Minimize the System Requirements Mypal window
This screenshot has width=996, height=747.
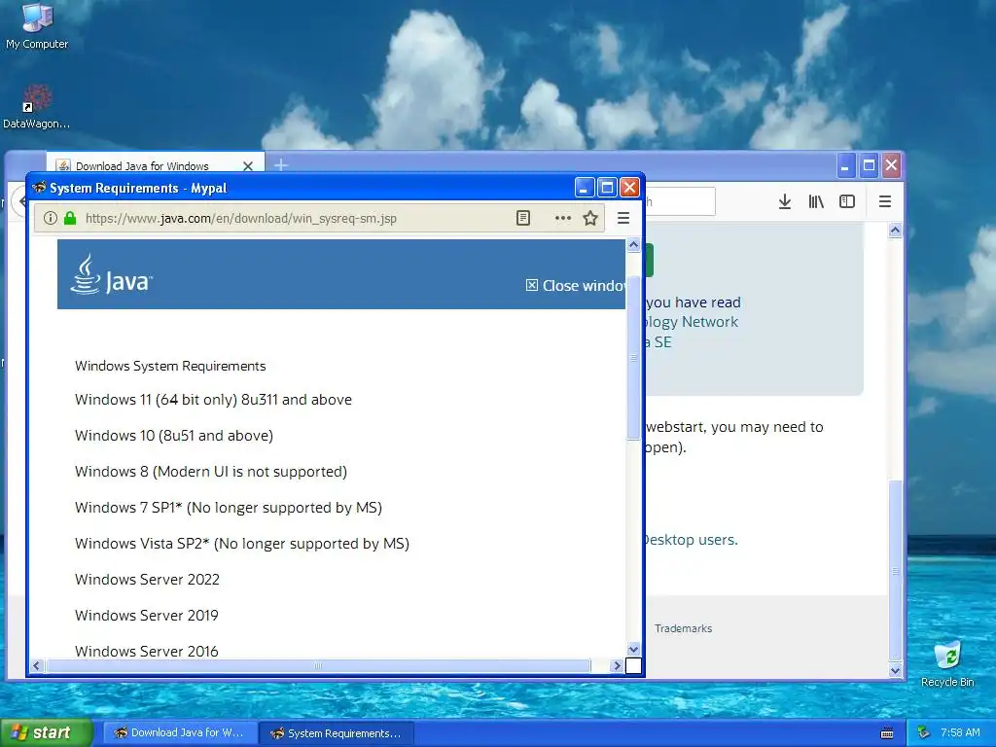(585, 188)
